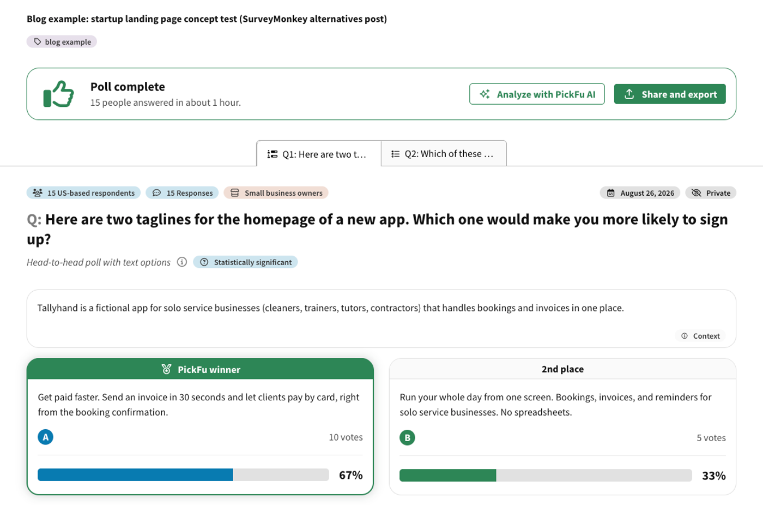Click the Tallyhand context description

pyautogui.click(x=330, y=308)
